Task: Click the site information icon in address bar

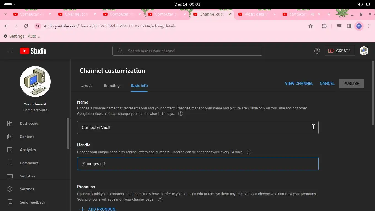Action: point(38,26)
